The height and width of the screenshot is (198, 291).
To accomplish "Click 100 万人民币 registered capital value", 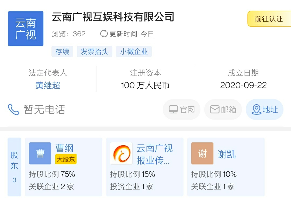I will click(145, 85).
